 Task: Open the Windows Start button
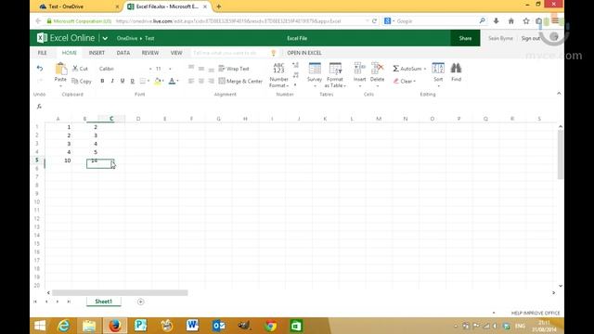pos(40,326)
